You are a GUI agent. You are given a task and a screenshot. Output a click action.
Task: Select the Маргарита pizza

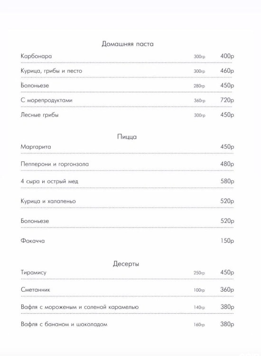click(36, 147)
